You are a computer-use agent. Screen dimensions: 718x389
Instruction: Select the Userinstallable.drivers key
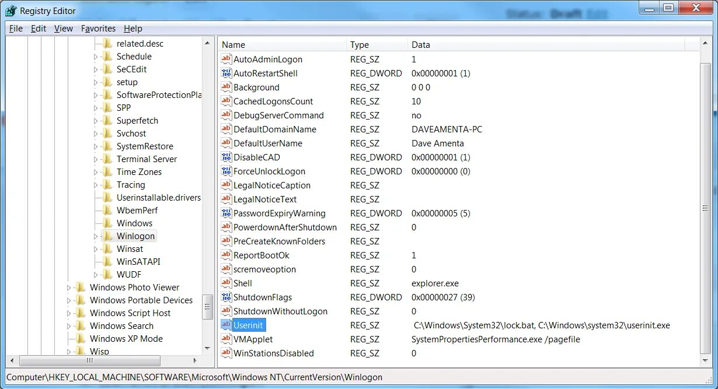(158, 198)
